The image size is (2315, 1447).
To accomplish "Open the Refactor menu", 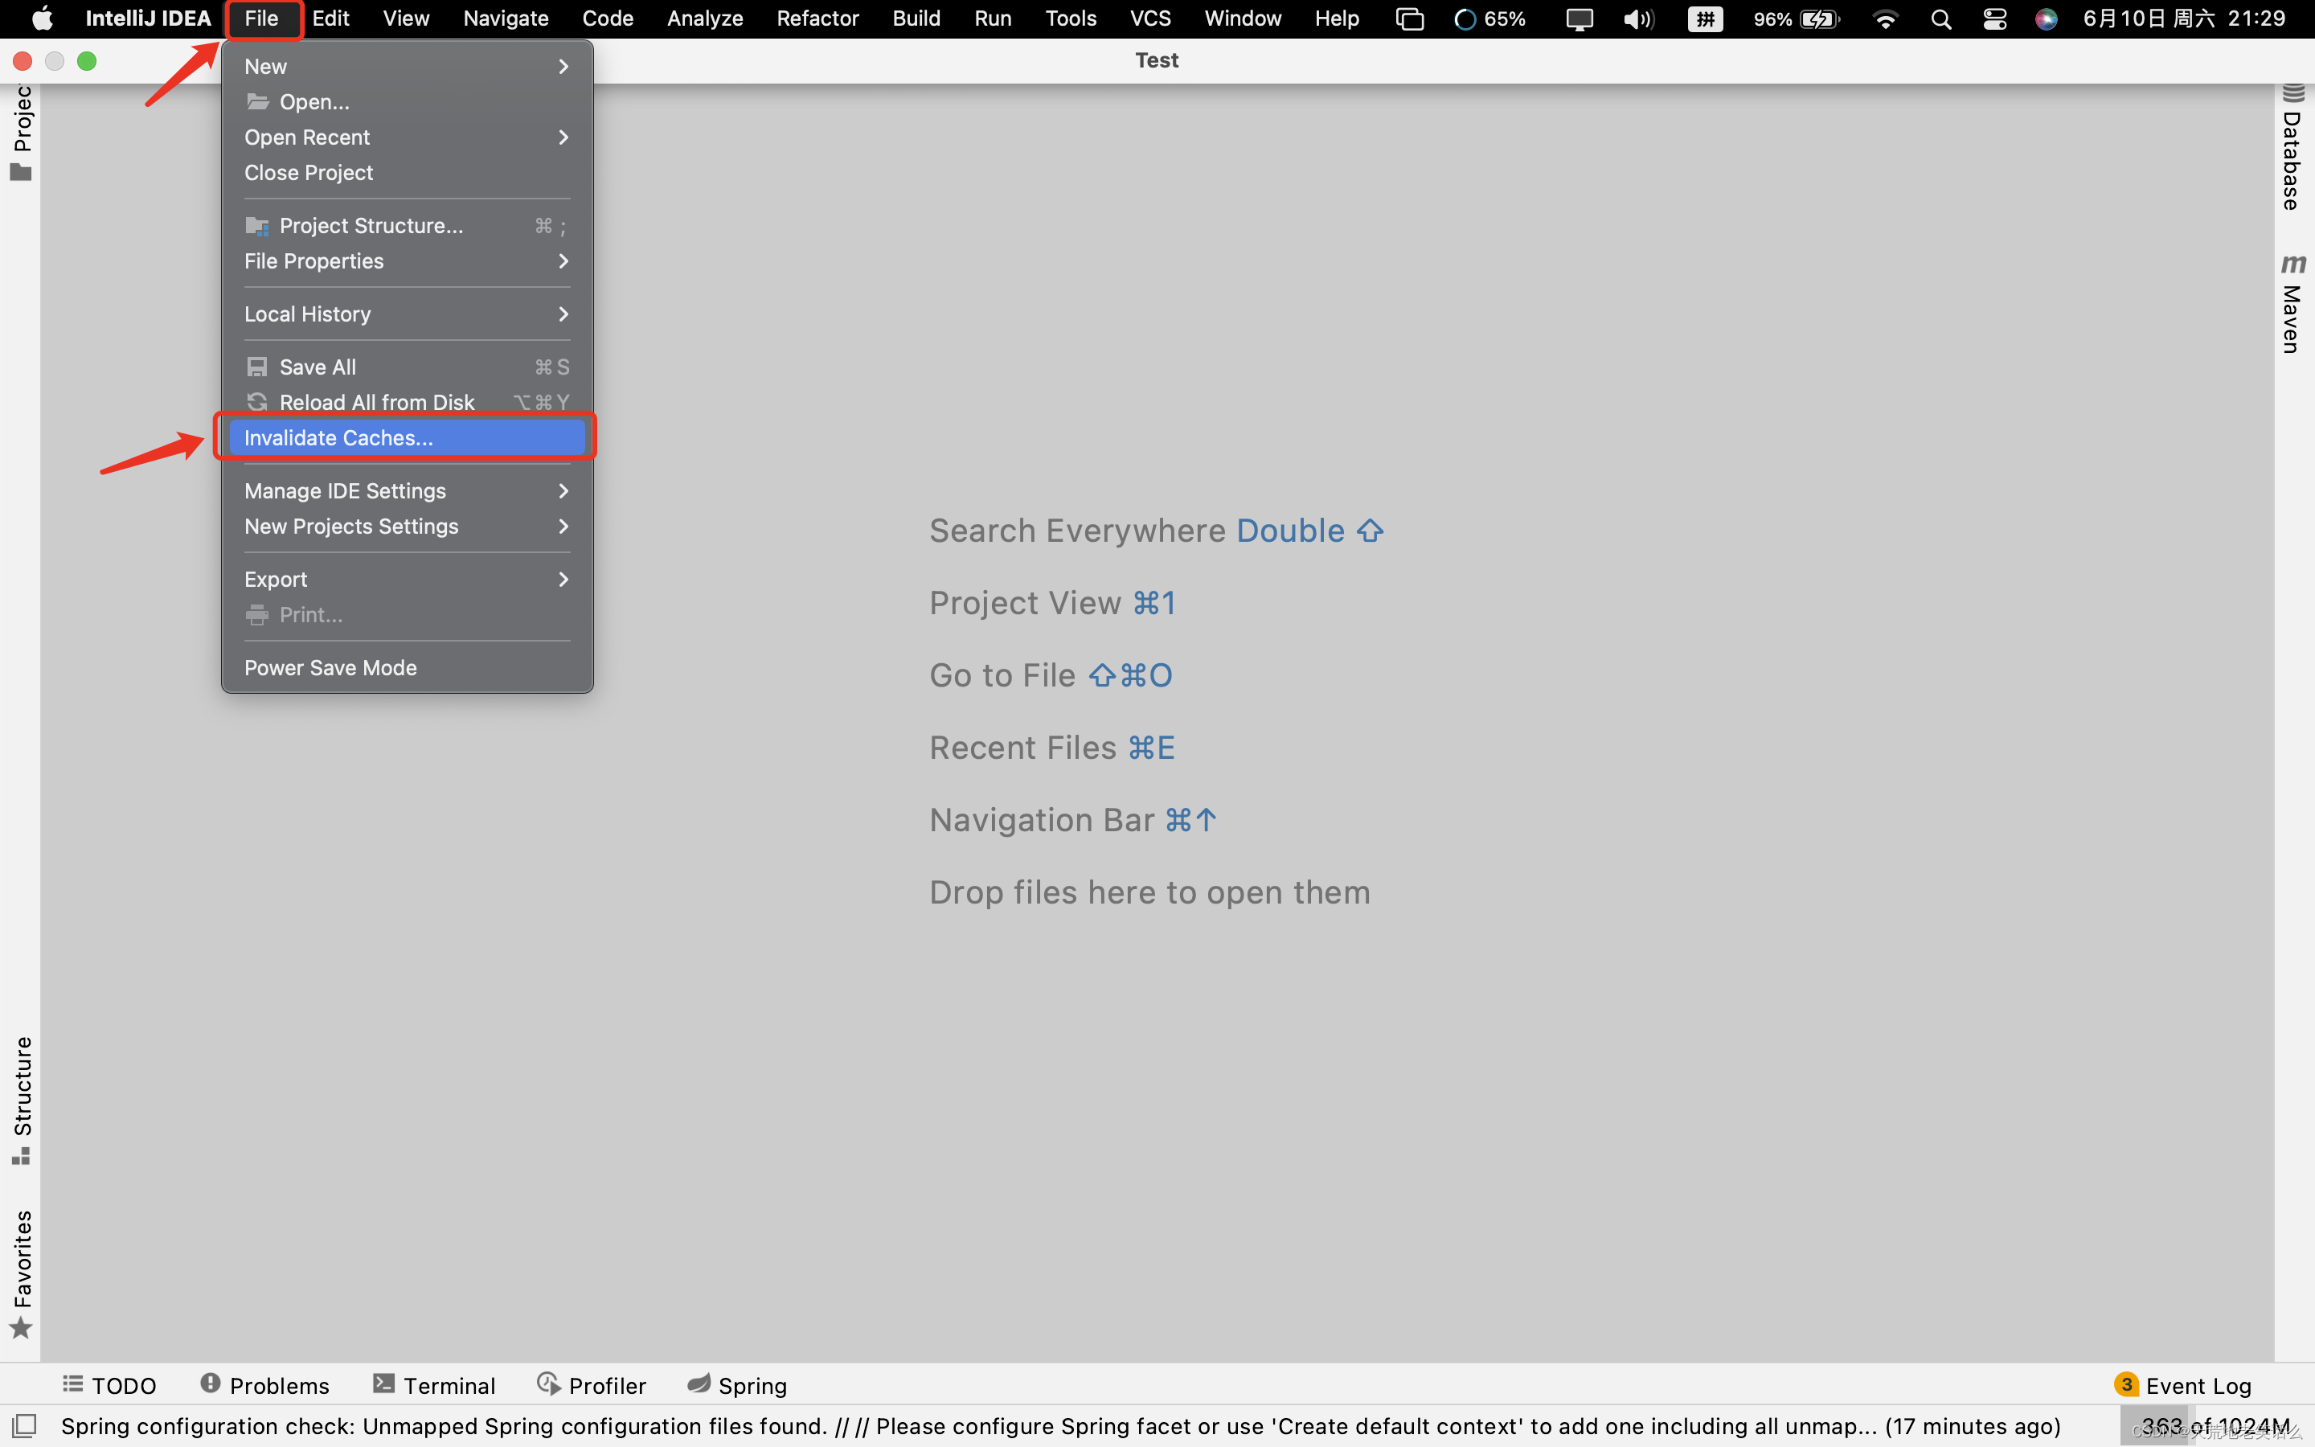I will 817,19.
